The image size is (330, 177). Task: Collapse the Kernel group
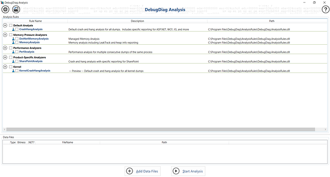[5, 67]
